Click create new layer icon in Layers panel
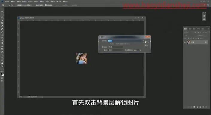The width and height of the screenshot is (211, 115). [x=203, y=107]
